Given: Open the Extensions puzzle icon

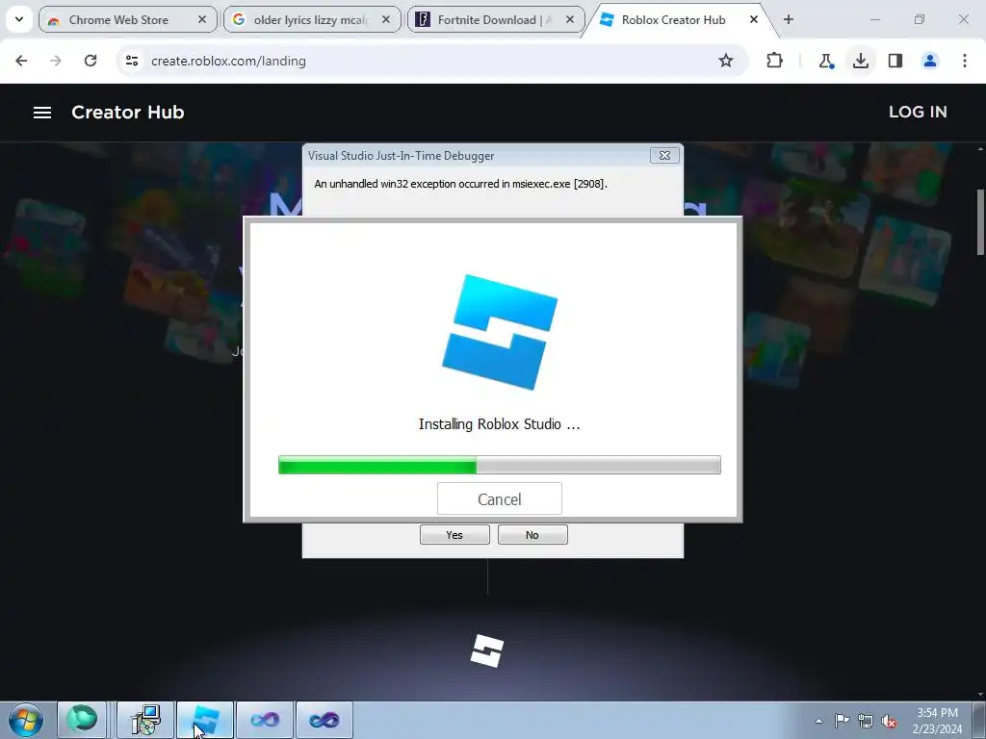Looking at the screenshot, I should [x=775, y=61].
